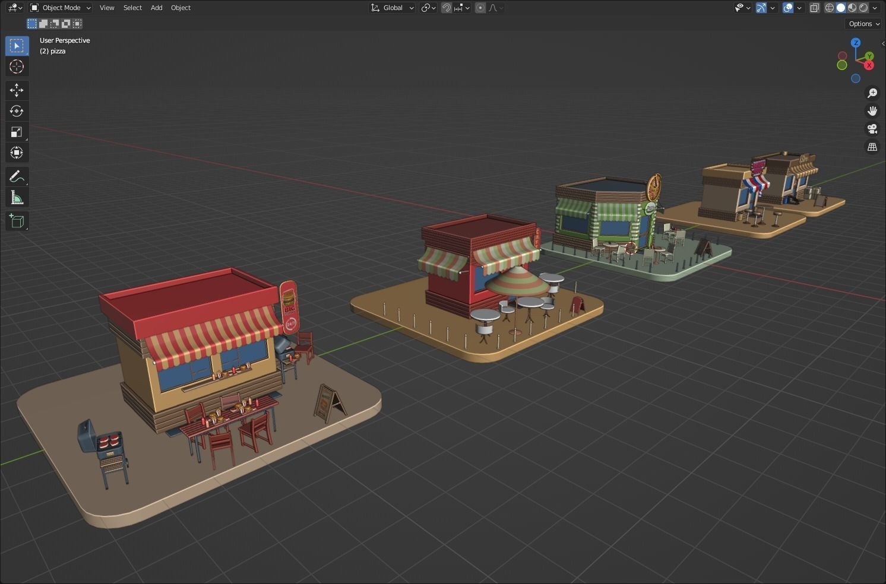Open the Select menu
The height and width of the screenshot is (584, 886).
pyautogui.click(x=132, y=8)
